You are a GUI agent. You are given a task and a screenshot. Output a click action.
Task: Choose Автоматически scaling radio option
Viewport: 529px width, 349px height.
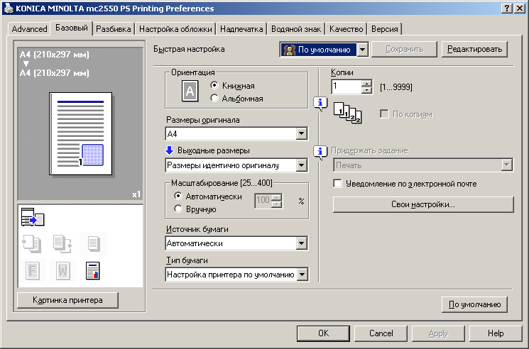[x=178, y=196]
